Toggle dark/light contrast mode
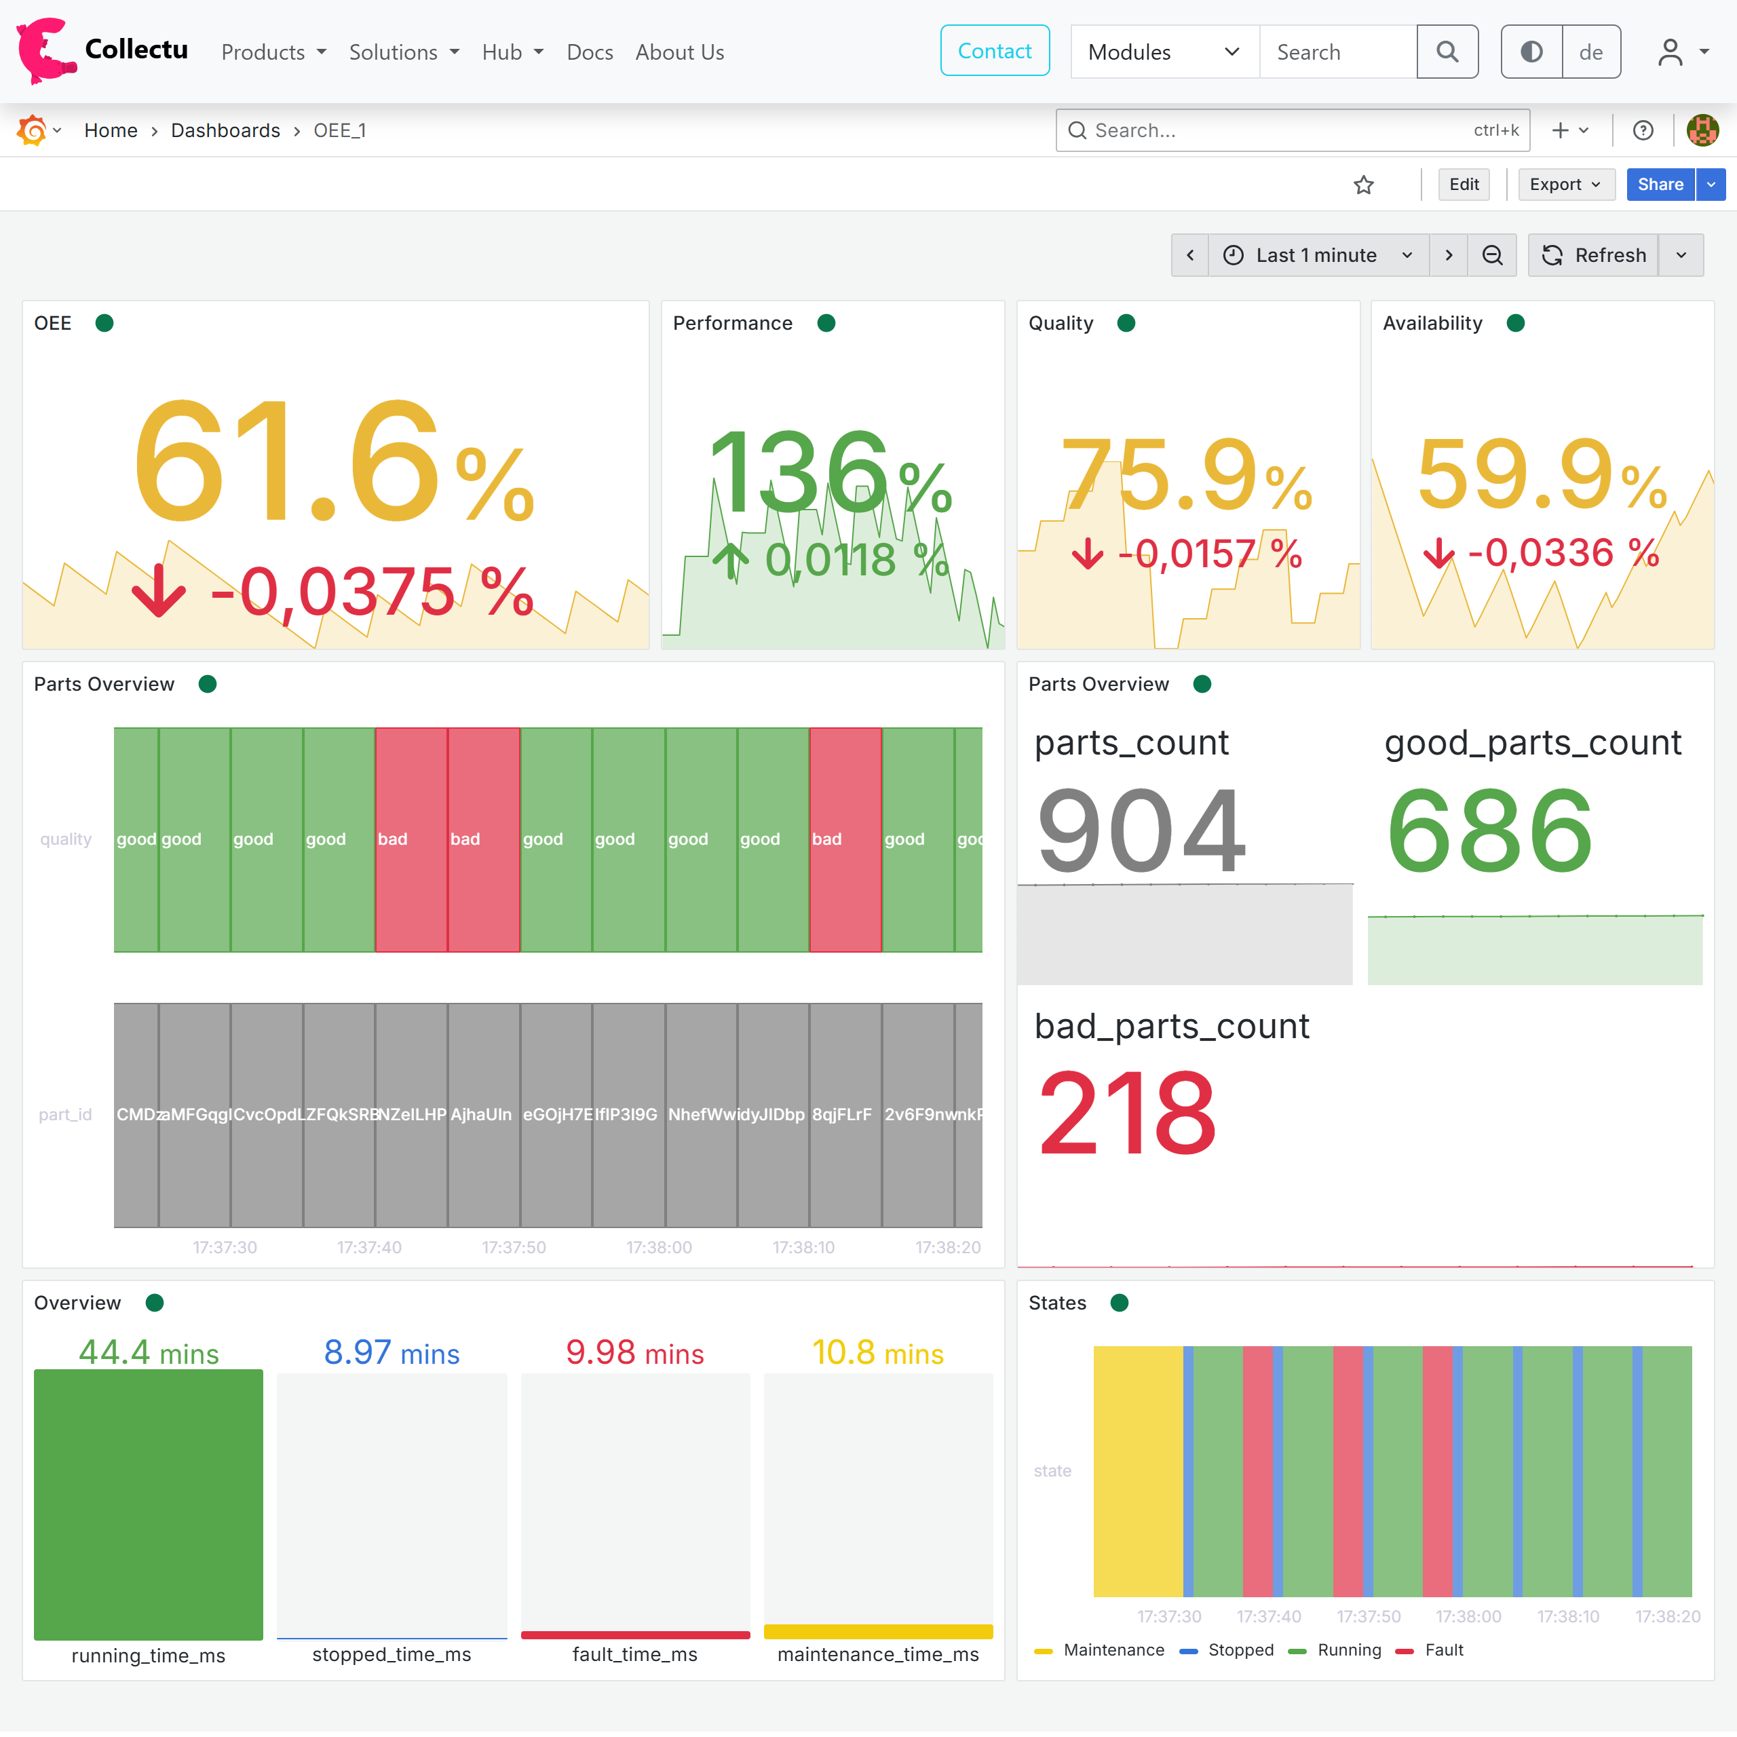1737x1737 pixels. 1531,52
